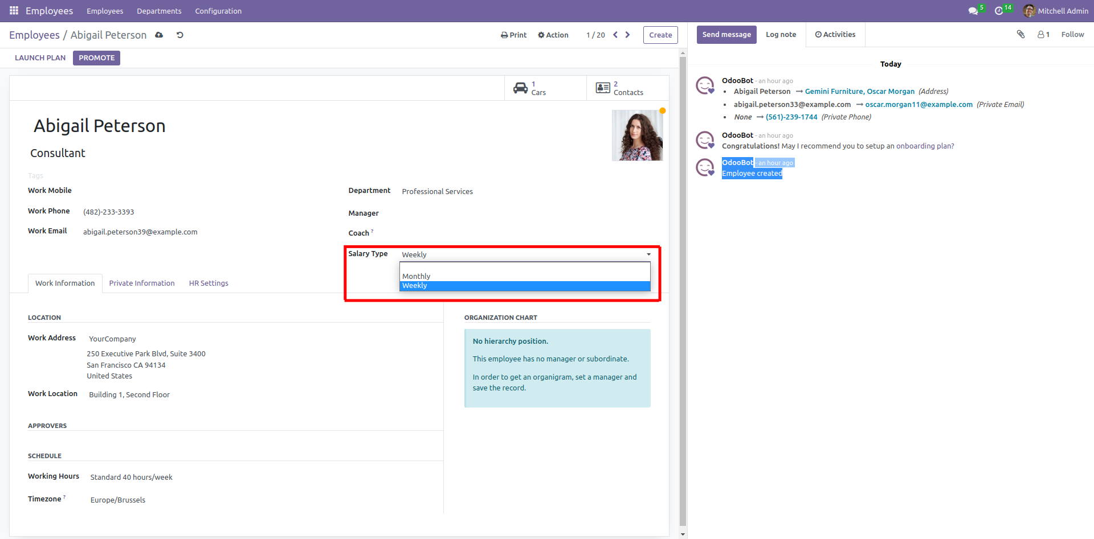Click the Log note button
The height and width of the screenshot is (539, 1094).
point(781,34)
